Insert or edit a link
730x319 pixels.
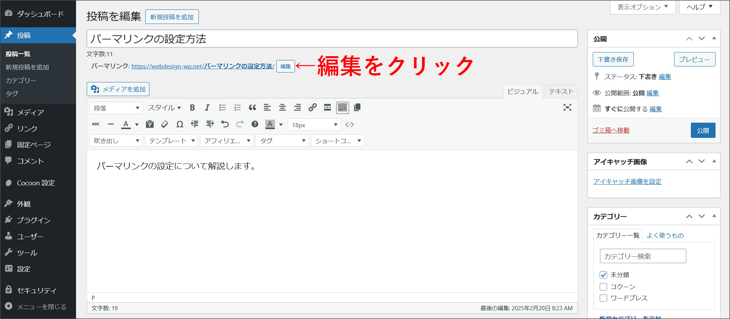pos(313,108)
